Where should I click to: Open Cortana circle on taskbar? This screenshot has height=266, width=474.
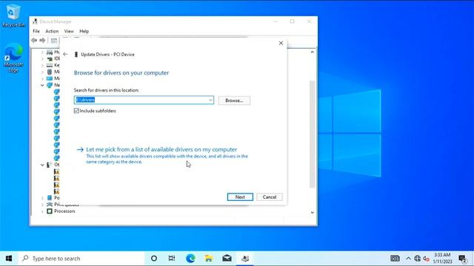[x=154, y=258]
